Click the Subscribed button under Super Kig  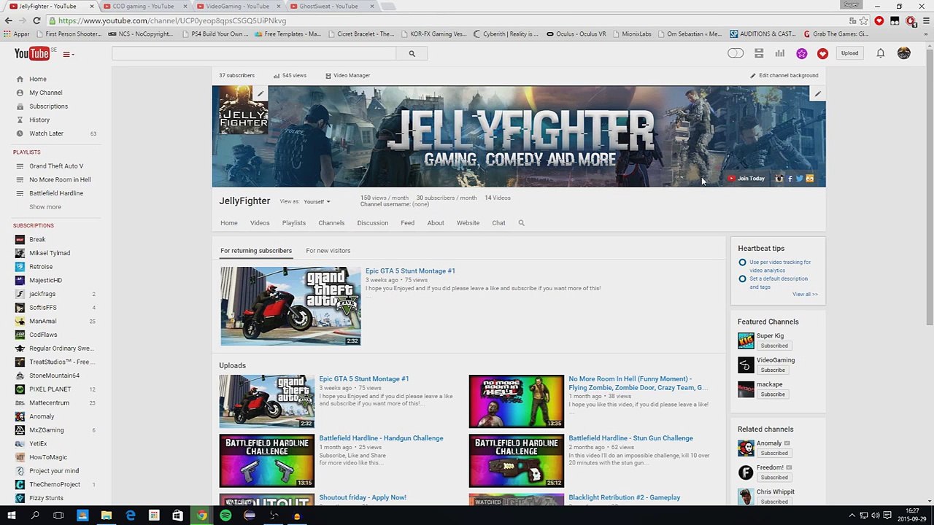(773, 346)
